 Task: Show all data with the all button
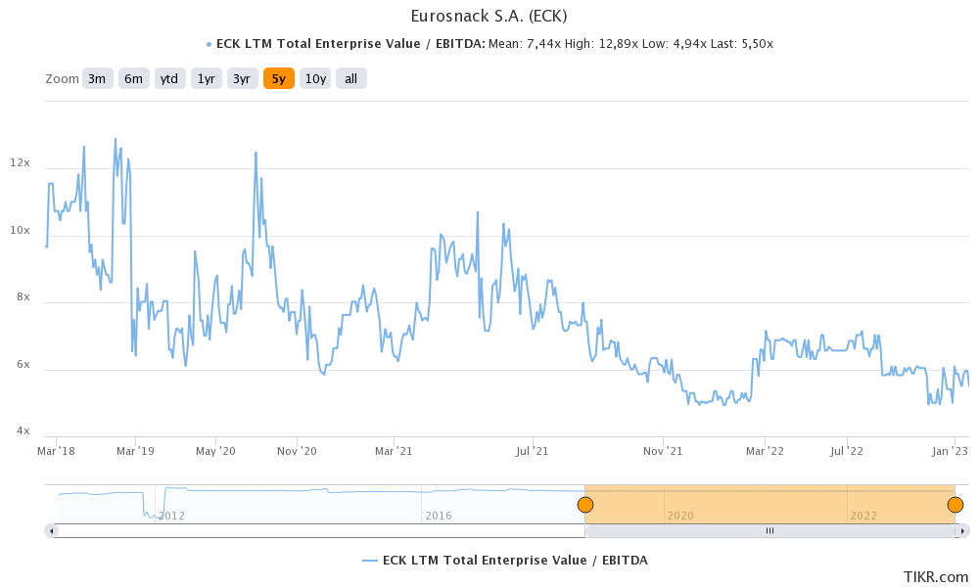point(351,78)
